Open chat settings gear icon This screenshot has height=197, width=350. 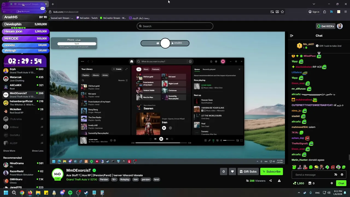coord(332,183)
